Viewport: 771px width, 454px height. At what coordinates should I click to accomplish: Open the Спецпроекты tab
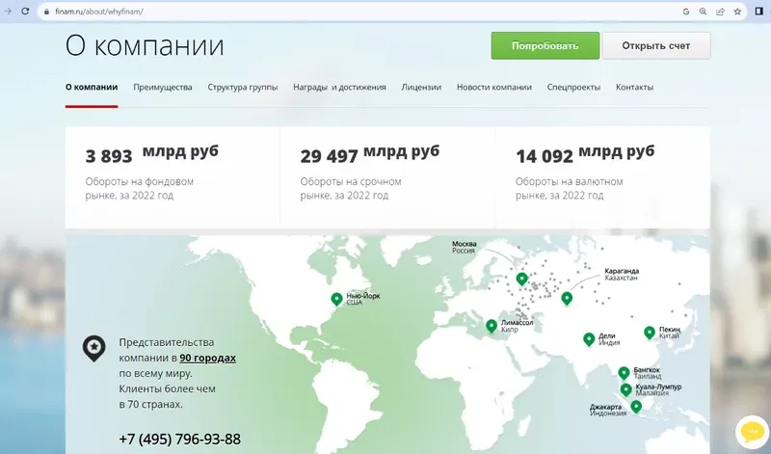(573, 87)
